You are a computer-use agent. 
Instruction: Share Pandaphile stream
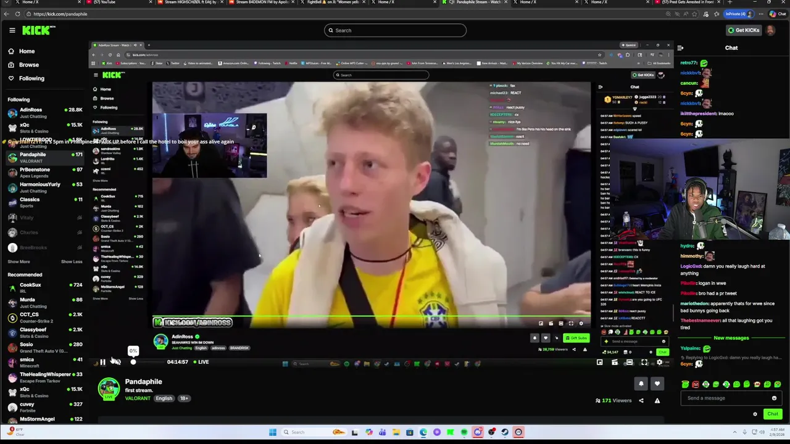click(x=641, y=401)
